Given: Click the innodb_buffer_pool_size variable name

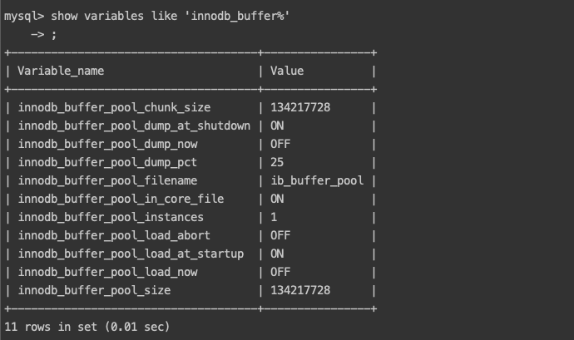Looking at the screenshot, I should pos(94,290).
